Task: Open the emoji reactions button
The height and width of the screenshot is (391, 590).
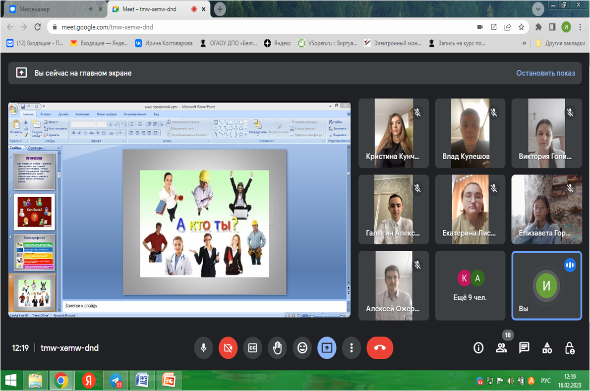Action: tap(302, 348)
